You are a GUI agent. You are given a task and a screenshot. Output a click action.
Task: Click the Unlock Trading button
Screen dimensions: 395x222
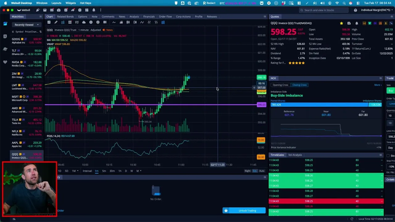pyautogui.click(x=247, y=211)
